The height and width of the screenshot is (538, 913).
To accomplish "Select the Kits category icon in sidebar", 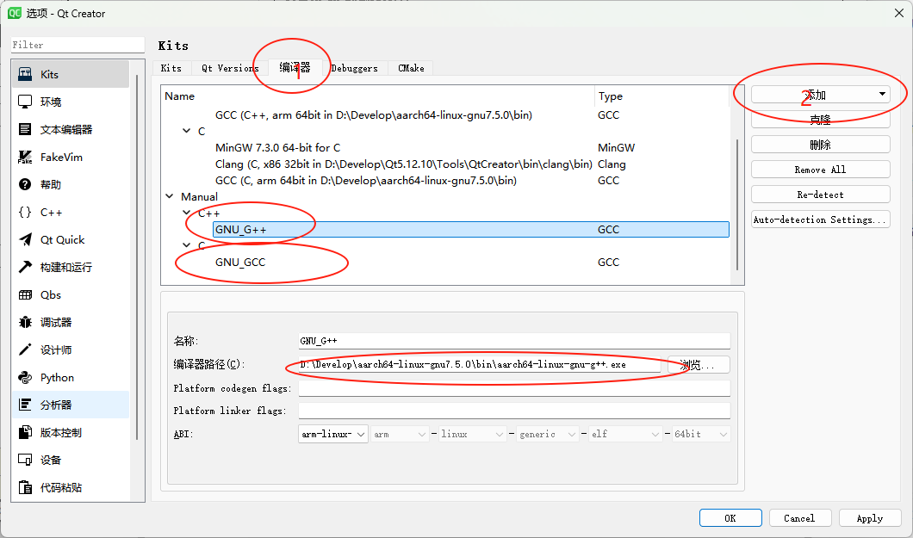I will pos(25,74).
